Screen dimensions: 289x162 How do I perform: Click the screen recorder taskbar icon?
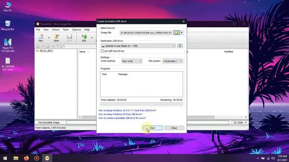(x=37, y=158)
